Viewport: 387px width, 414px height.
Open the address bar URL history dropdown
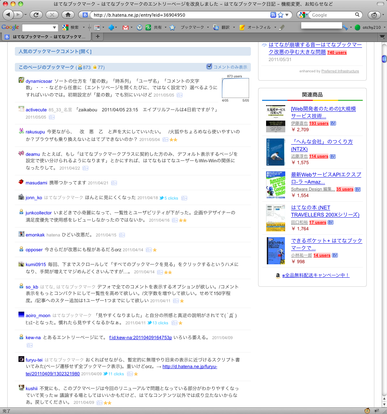pos(287,15)
